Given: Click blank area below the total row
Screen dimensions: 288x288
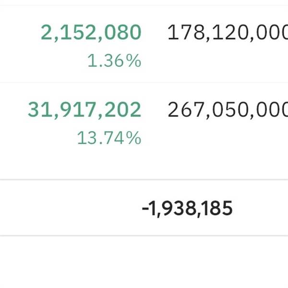Looking at the screenshot, I should point(144,263).
